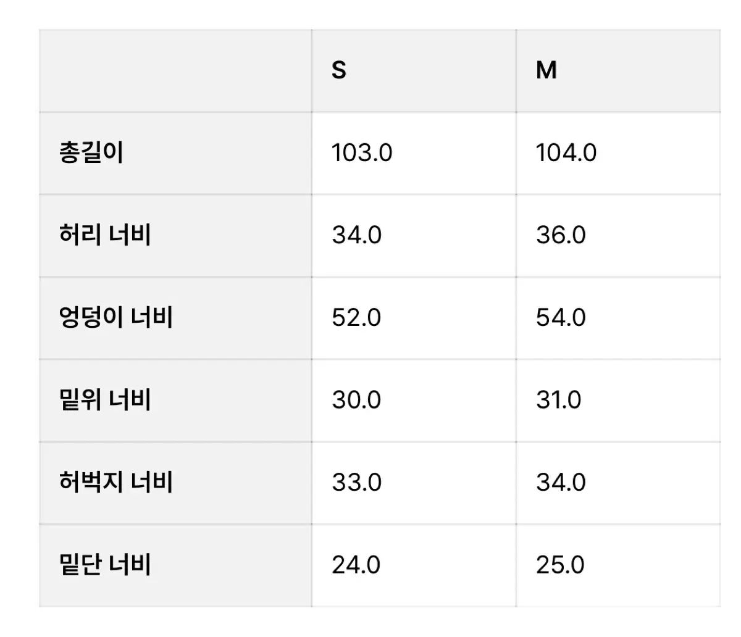Select the 31.0 rise value

coord(558,400)
